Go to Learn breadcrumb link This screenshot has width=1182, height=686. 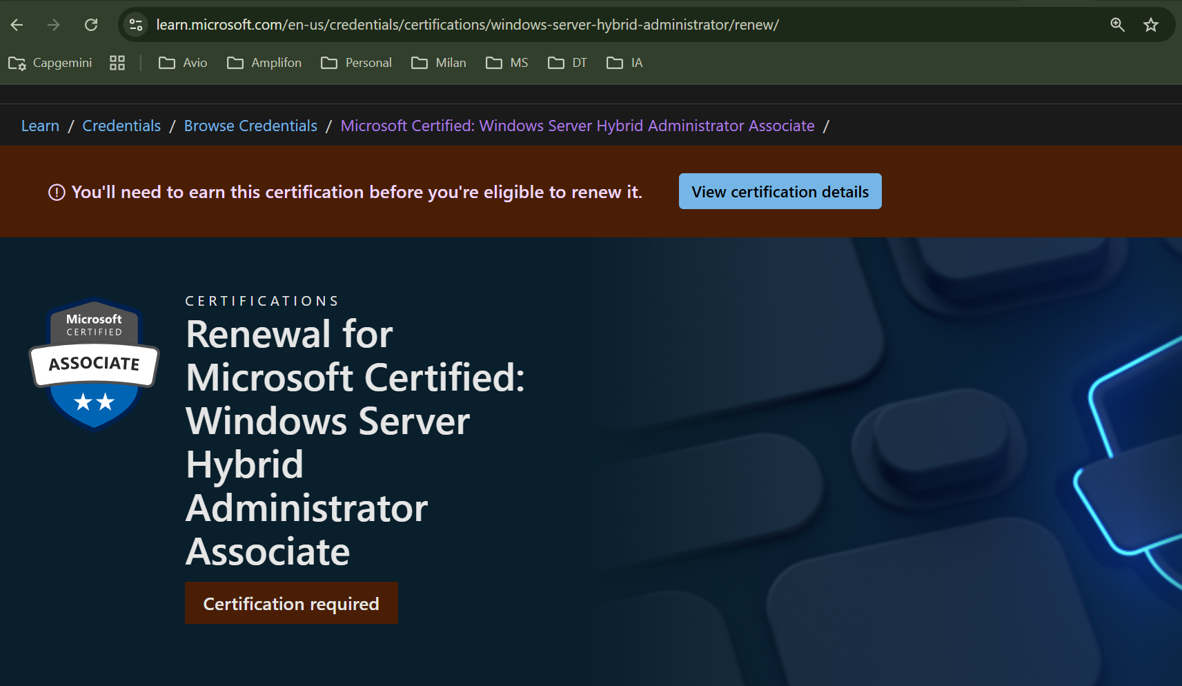coord(40,126)
